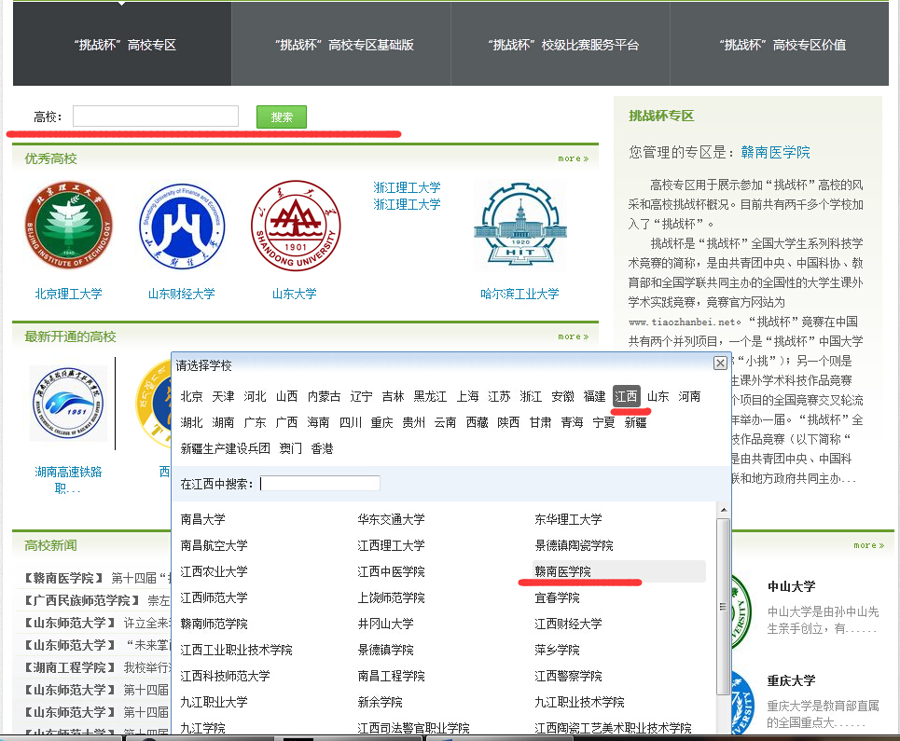Viewport: 900px width, 741px height.
Task: Choose 华东交通大学 from school list
Action: 391,519
